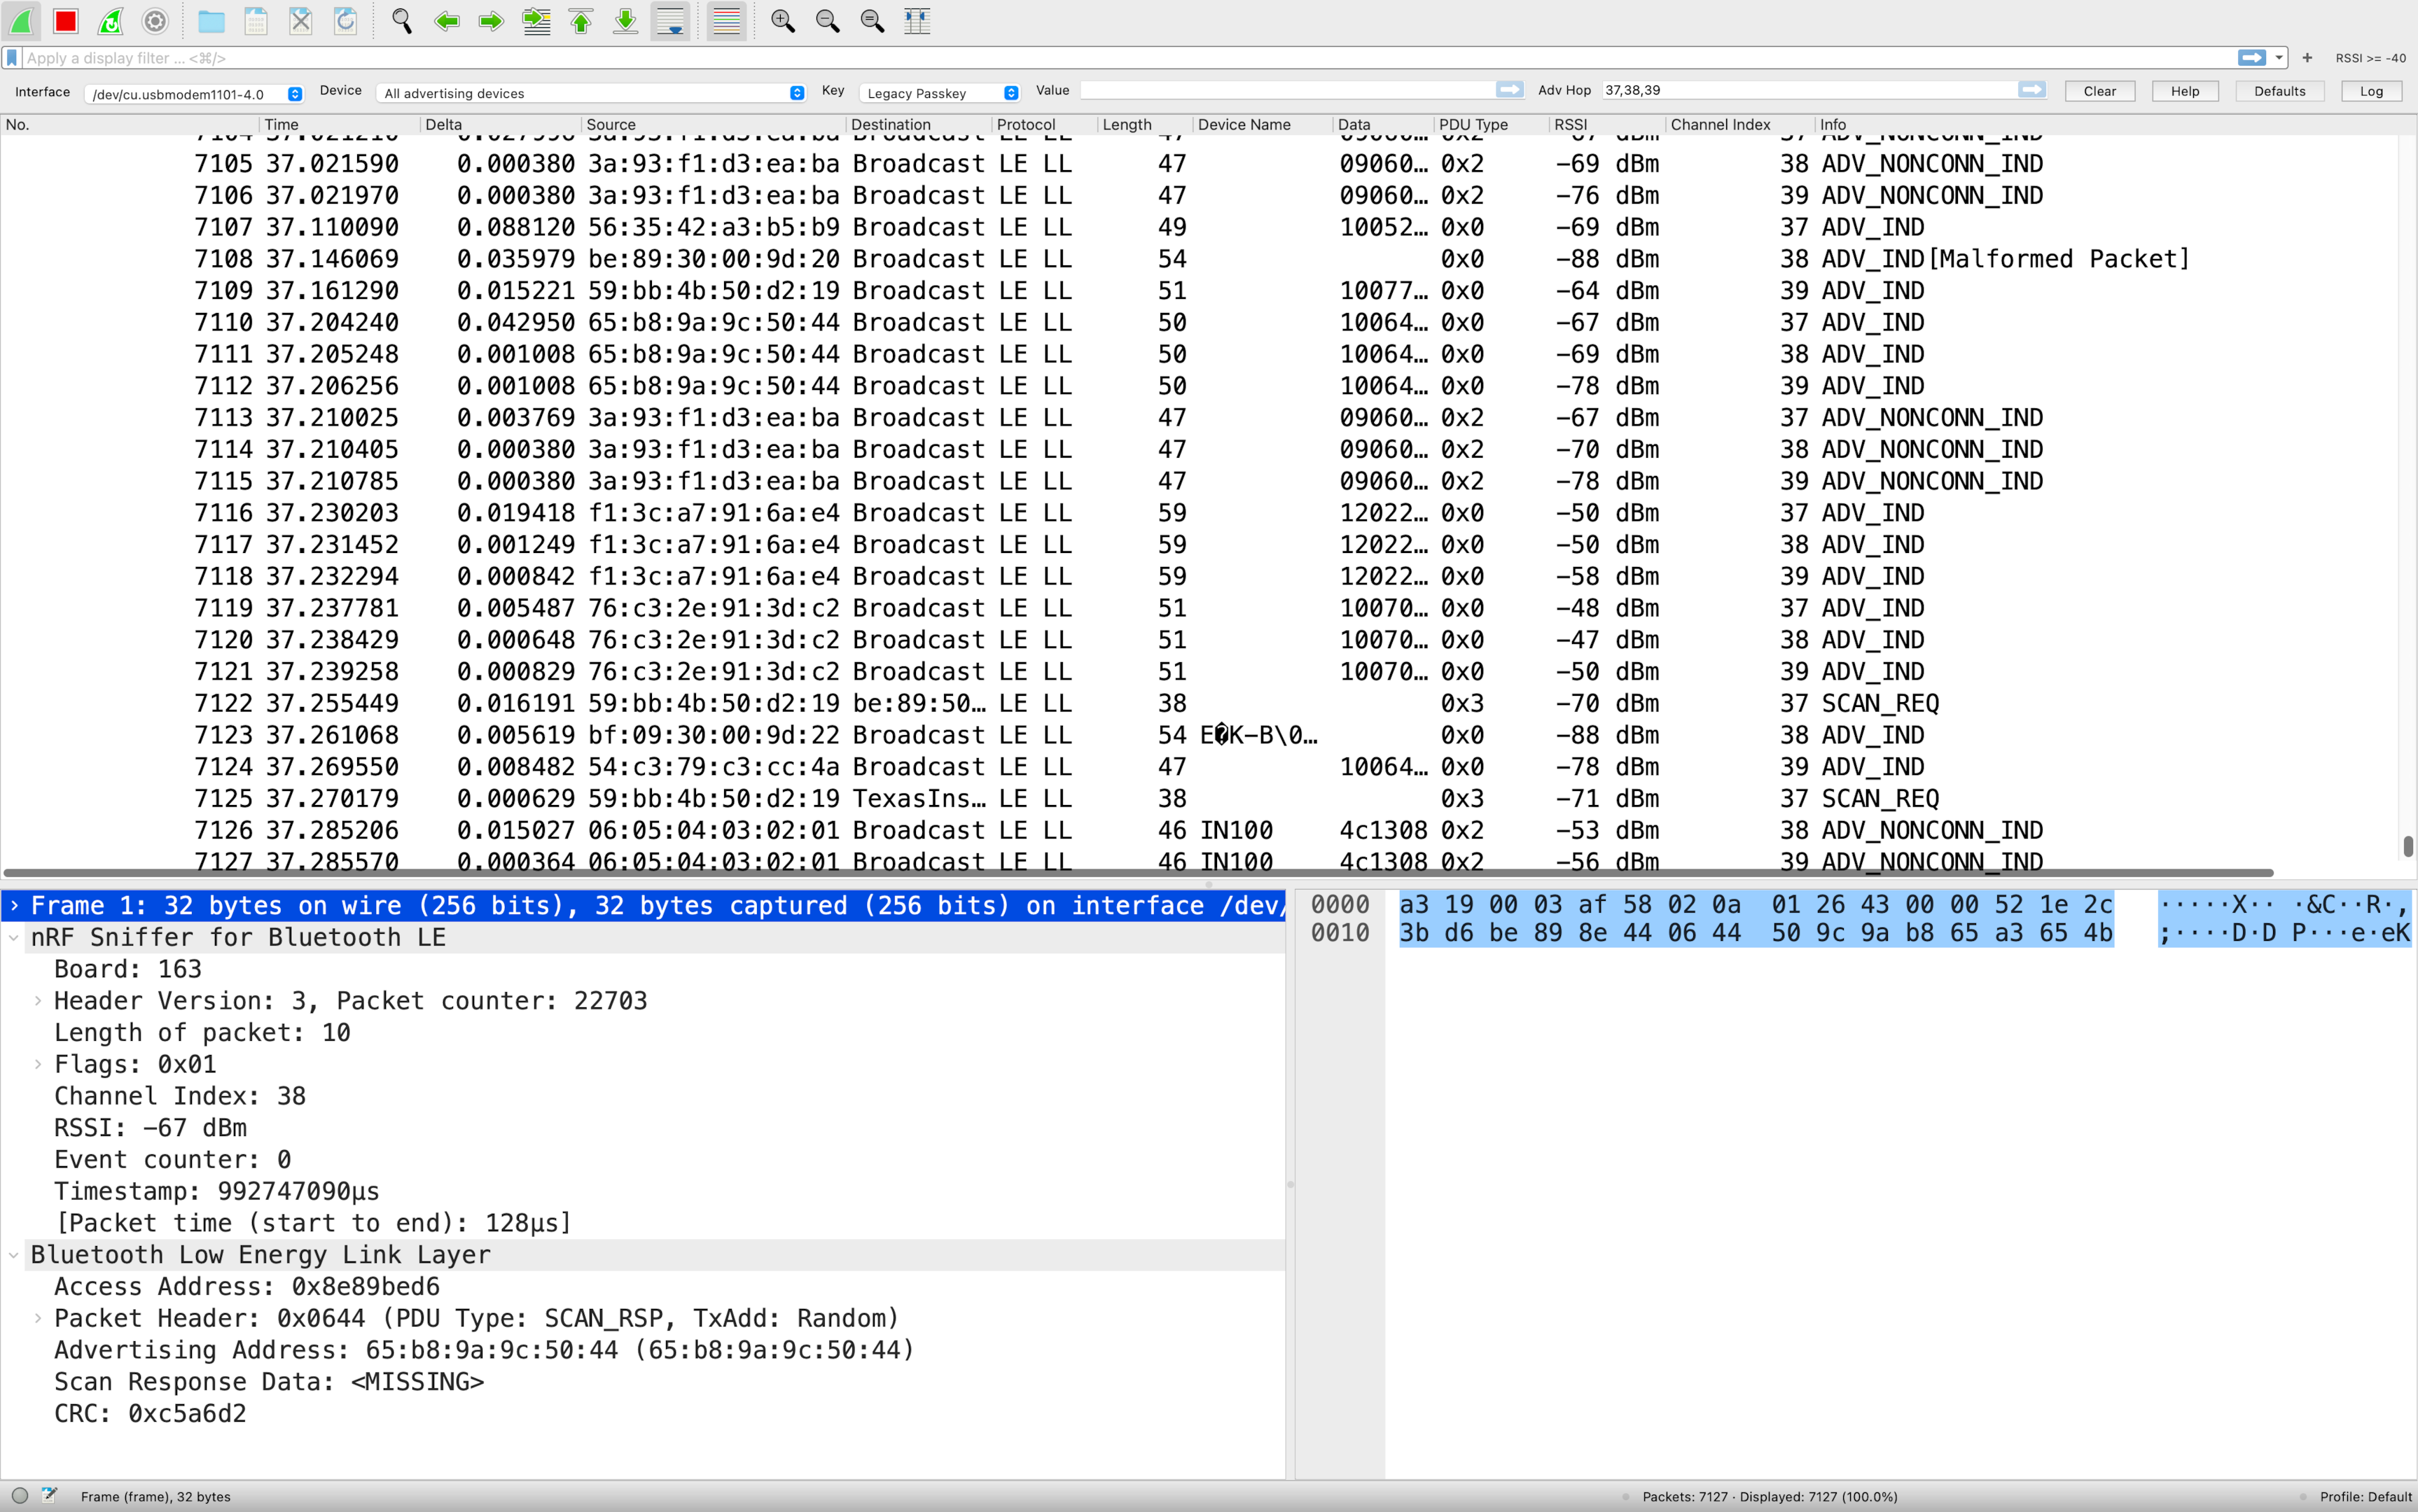Select packet number 7122 SCAN_REQ
Screen dimensions: 2418x1512
click(700, 703)
